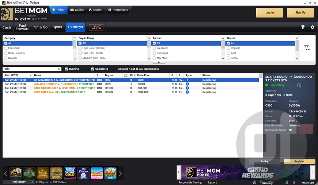Viewport: 318px width, 185px height.
Task: Check the Knockout format checkbox
Action: [x=154, y=53]
